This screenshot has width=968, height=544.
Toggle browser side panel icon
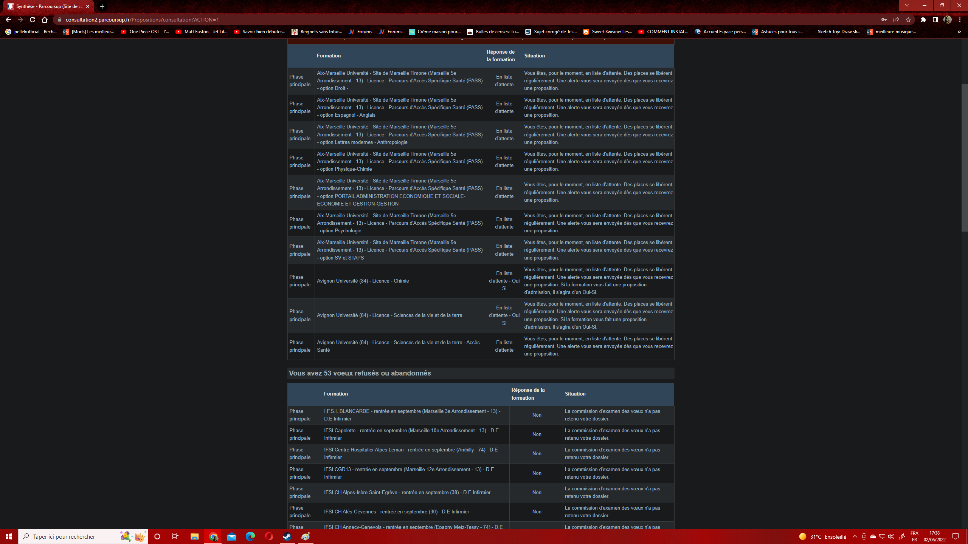pos(935,20)
